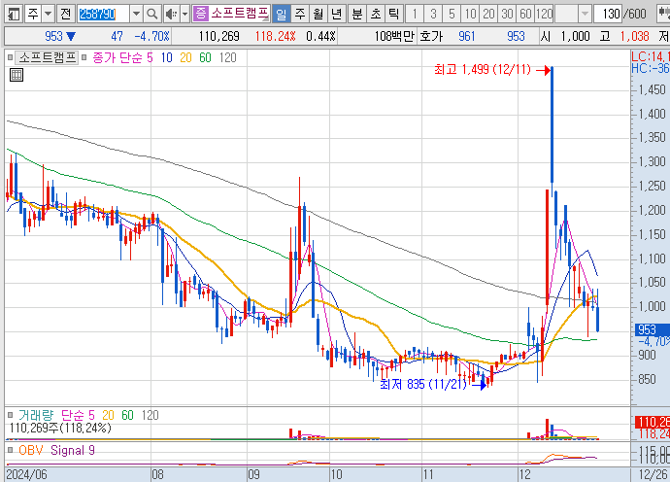Switch chart to 년 yearly period
Viewport: 670px width, 482px height.
(x=337, y=15)
